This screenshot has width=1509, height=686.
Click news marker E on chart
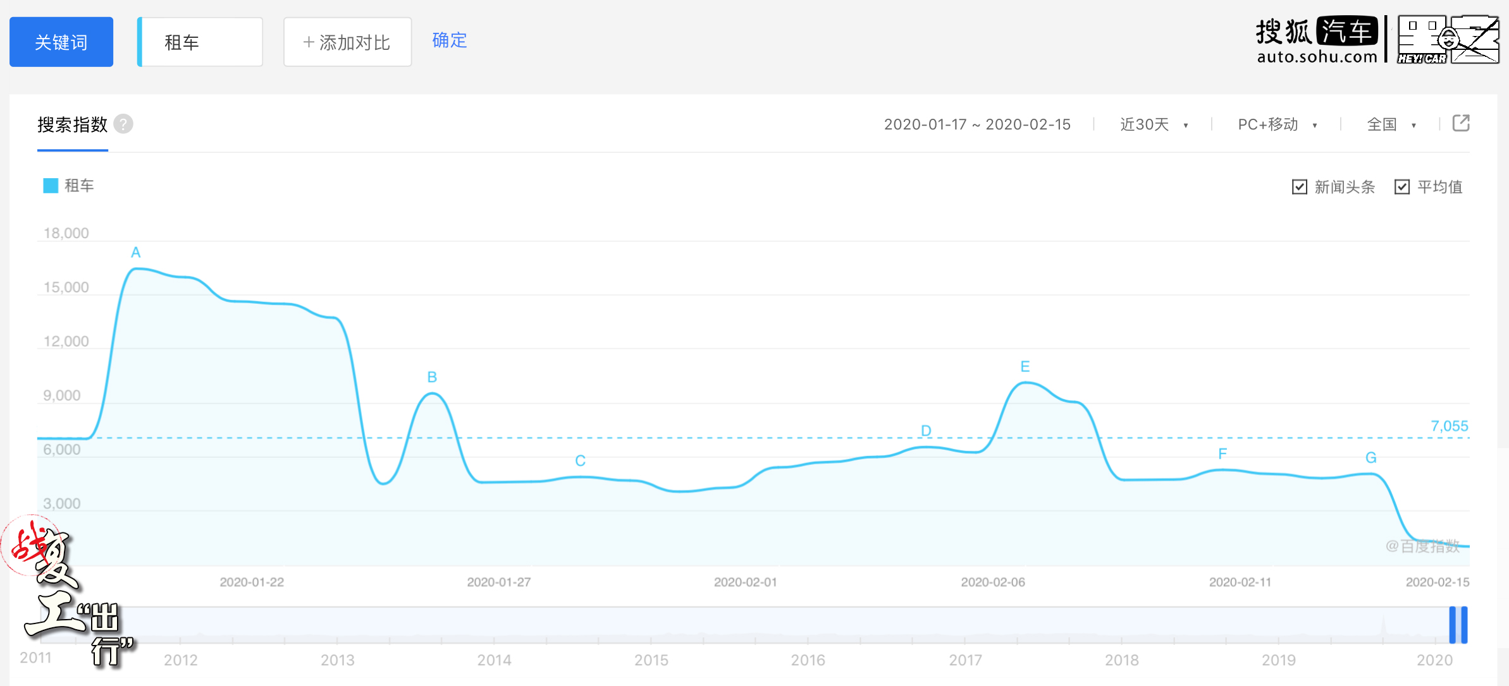[1025, 366]
